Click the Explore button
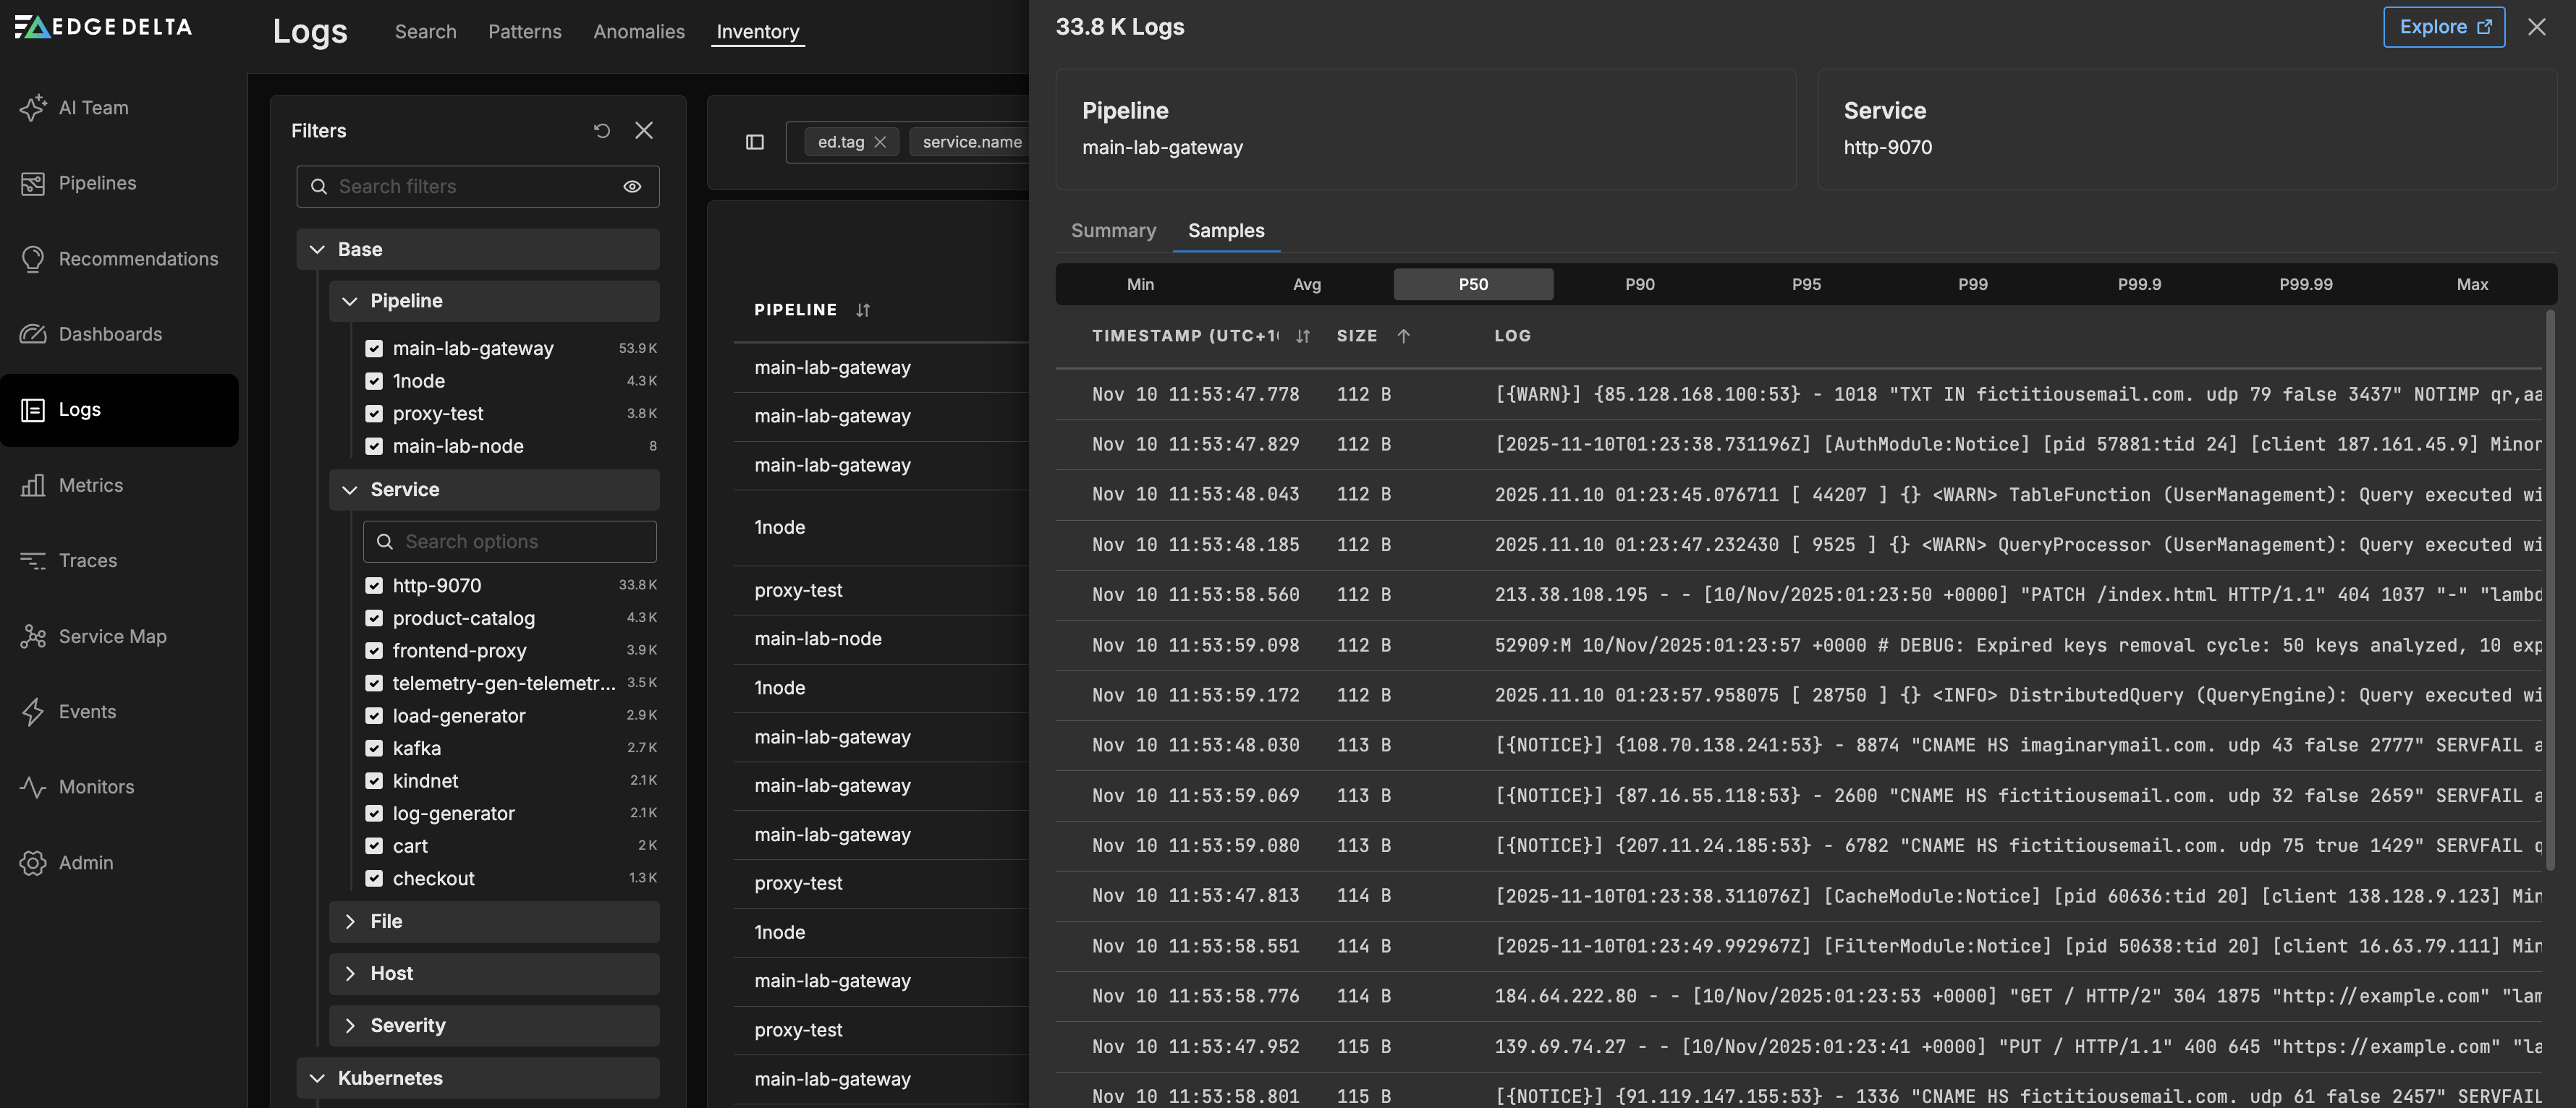Image resolution: width=2576 pixels, height=1108 pixels. click(2444, 27)
